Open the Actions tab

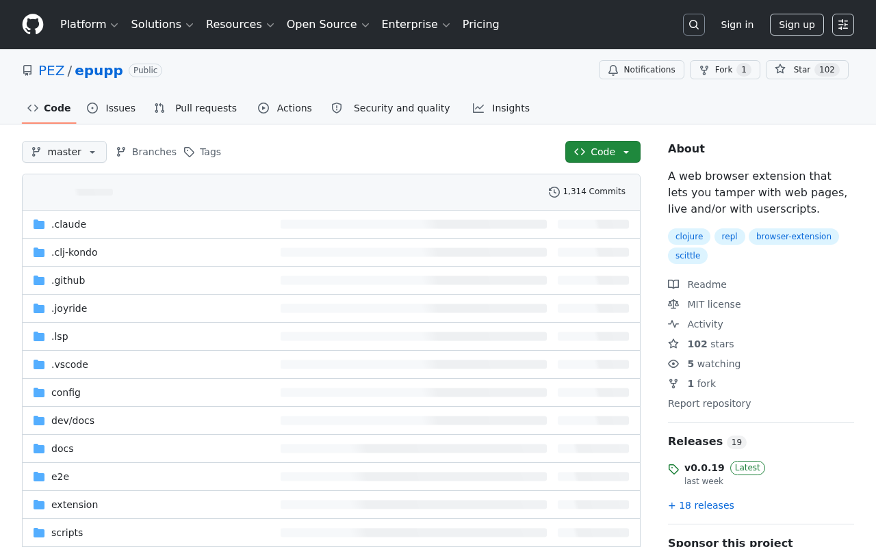tap(285, 108)
